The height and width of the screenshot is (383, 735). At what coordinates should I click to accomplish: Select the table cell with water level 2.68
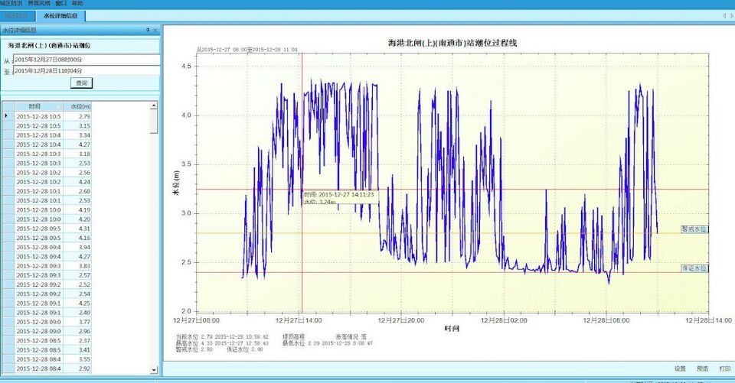tap(77, 191)
